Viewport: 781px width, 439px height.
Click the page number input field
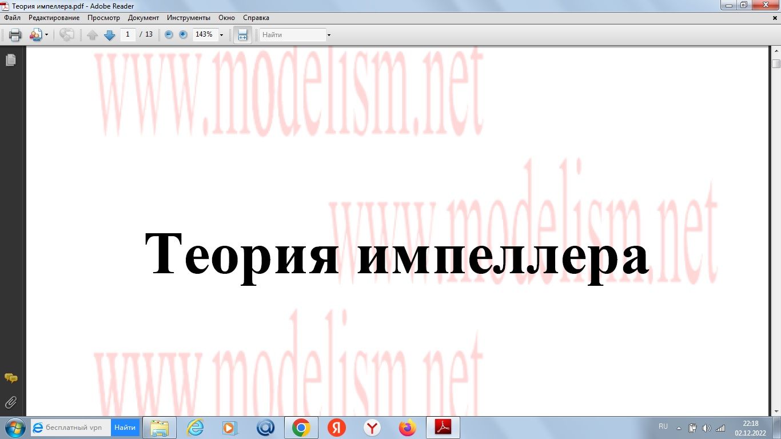pyautogui.click(x=128, y=34)
